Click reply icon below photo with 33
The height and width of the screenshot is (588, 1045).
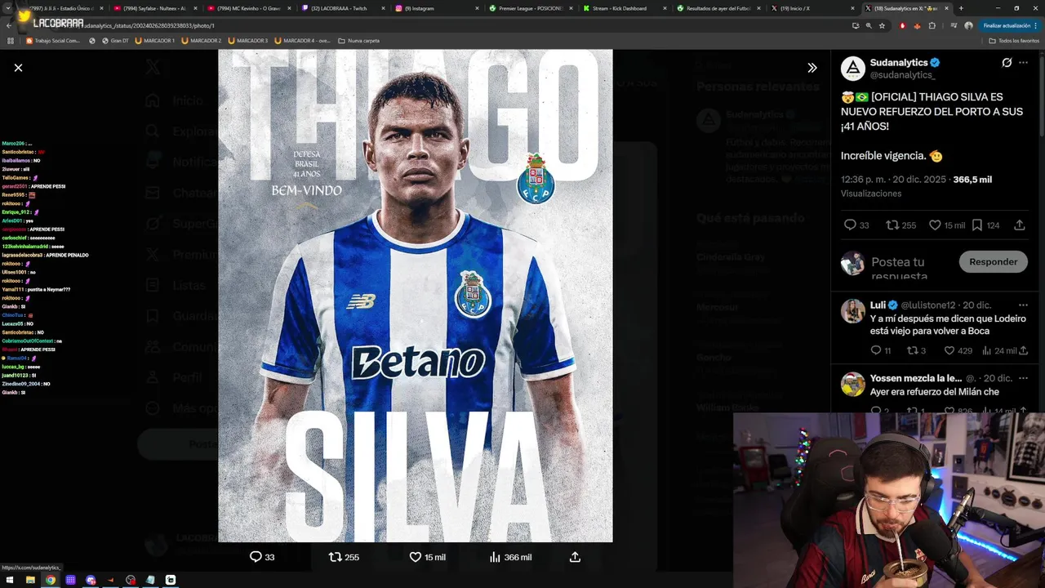coord(262,557)
